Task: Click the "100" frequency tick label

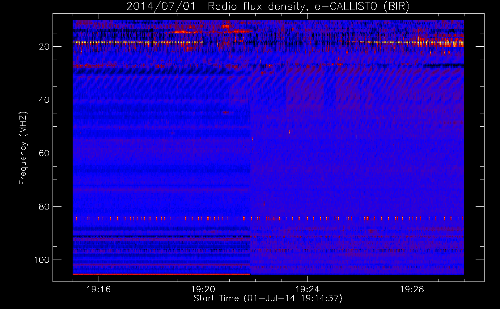Action: (42, 260)
